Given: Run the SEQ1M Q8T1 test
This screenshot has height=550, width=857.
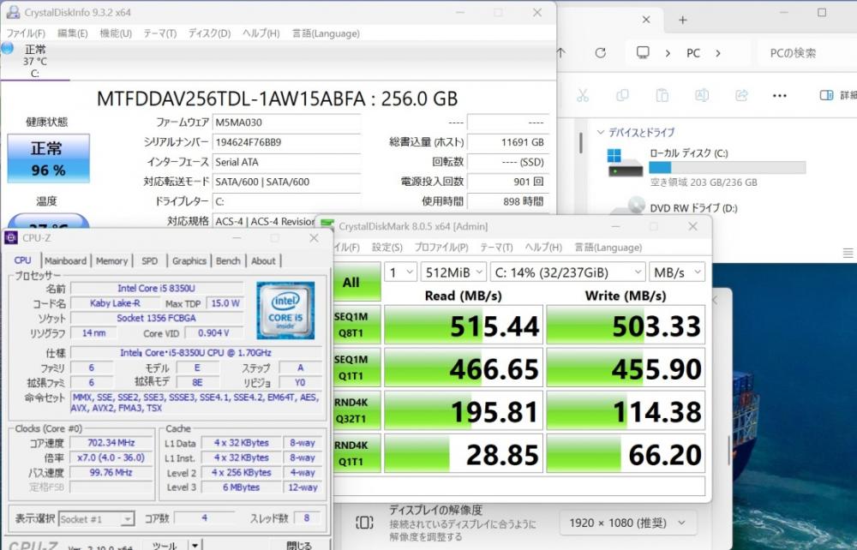Looking at the screenshot, I should point(357,325).
